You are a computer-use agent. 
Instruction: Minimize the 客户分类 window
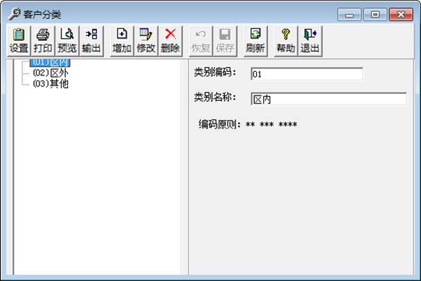click(350, 14)
